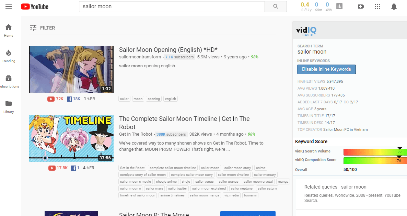Open Trending in the sidebar
407x216 pixels.
(9, 56)
